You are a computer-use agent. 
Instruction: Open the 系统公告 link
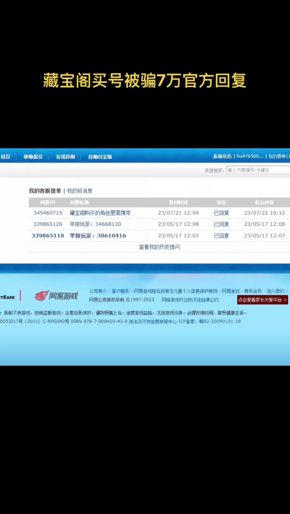point(222,156)
